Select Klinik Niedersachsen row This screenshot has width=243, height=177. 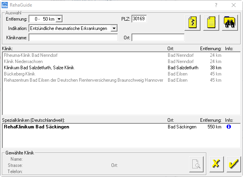coord(121,61)
